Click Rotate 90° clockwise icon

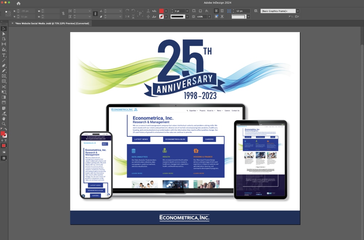[x=127, y=11]
